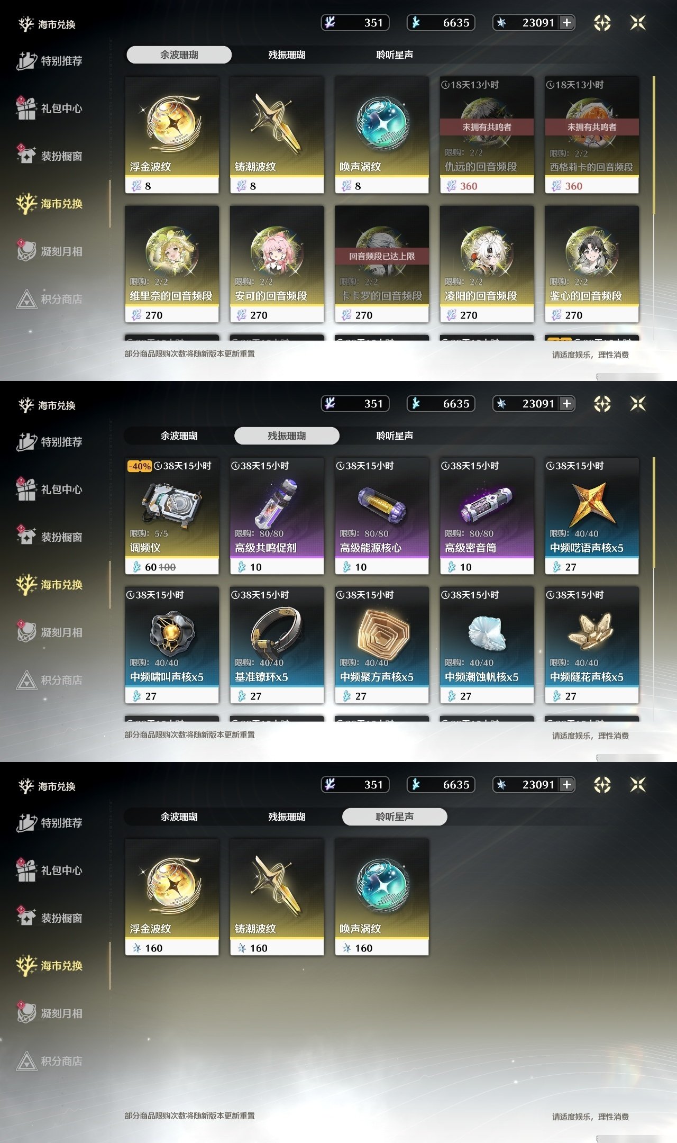Image resolution: width=677 pixels, height=1143 pixels.
Task: Open the 中频聚方声核x5 item
Action: [x=382, y=645]
